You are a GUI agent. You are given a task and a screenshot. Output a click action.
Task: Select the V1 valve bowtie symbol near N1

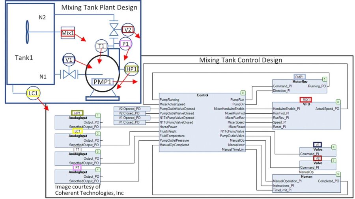pyautogui.click(x=69, y=74)
